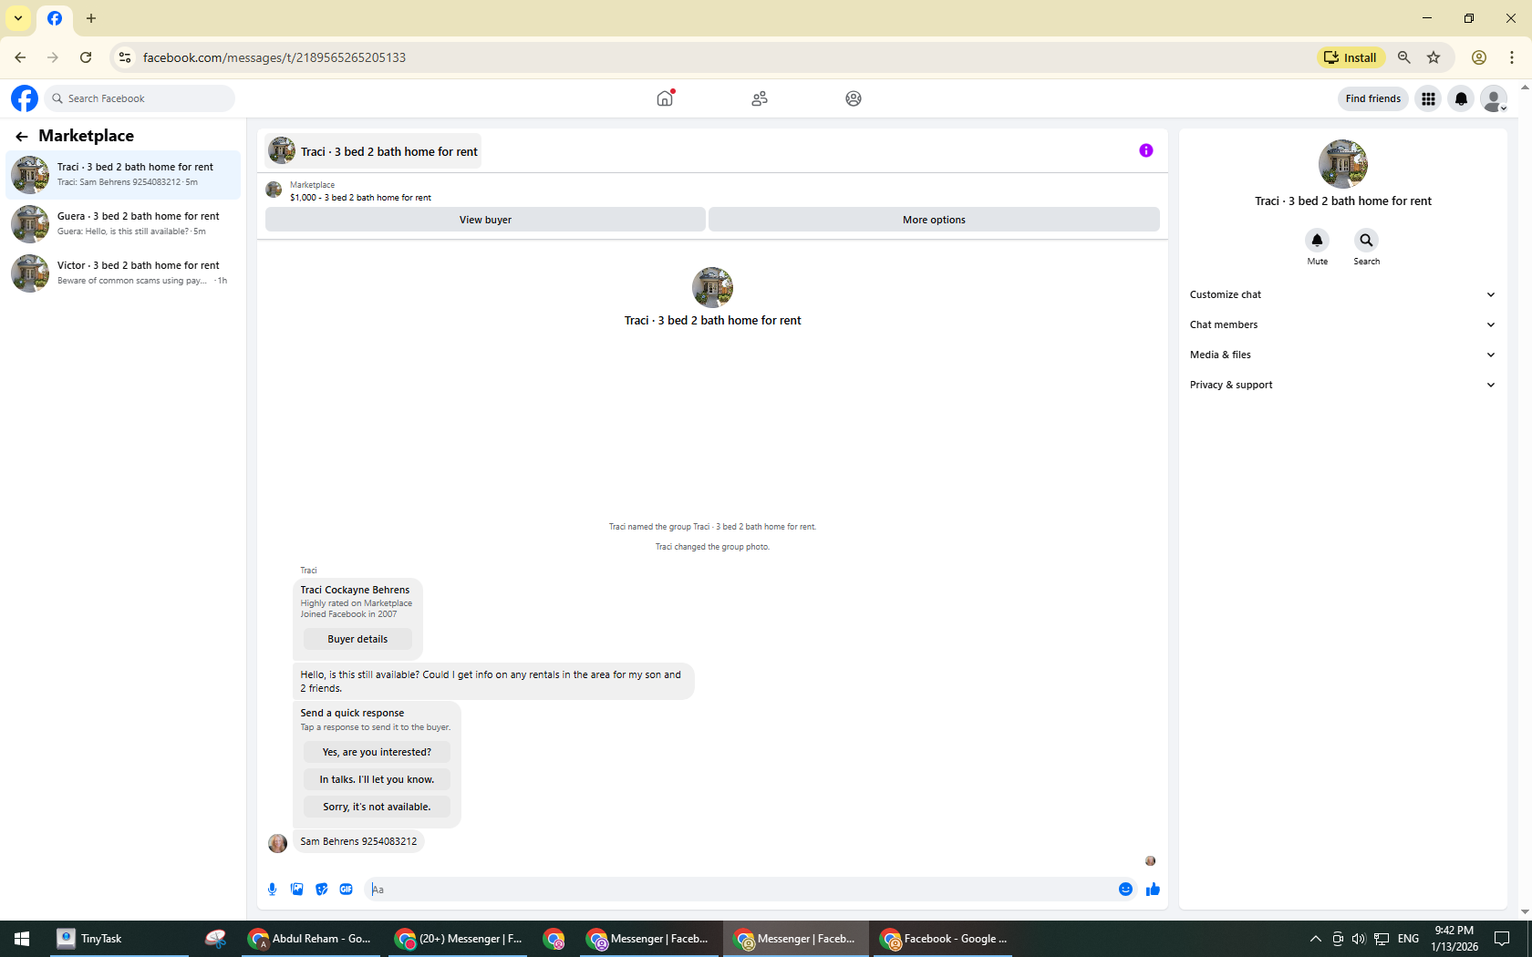Open Buyer details for Traci
1532x957 pixels.
click(x=357, y=639)
